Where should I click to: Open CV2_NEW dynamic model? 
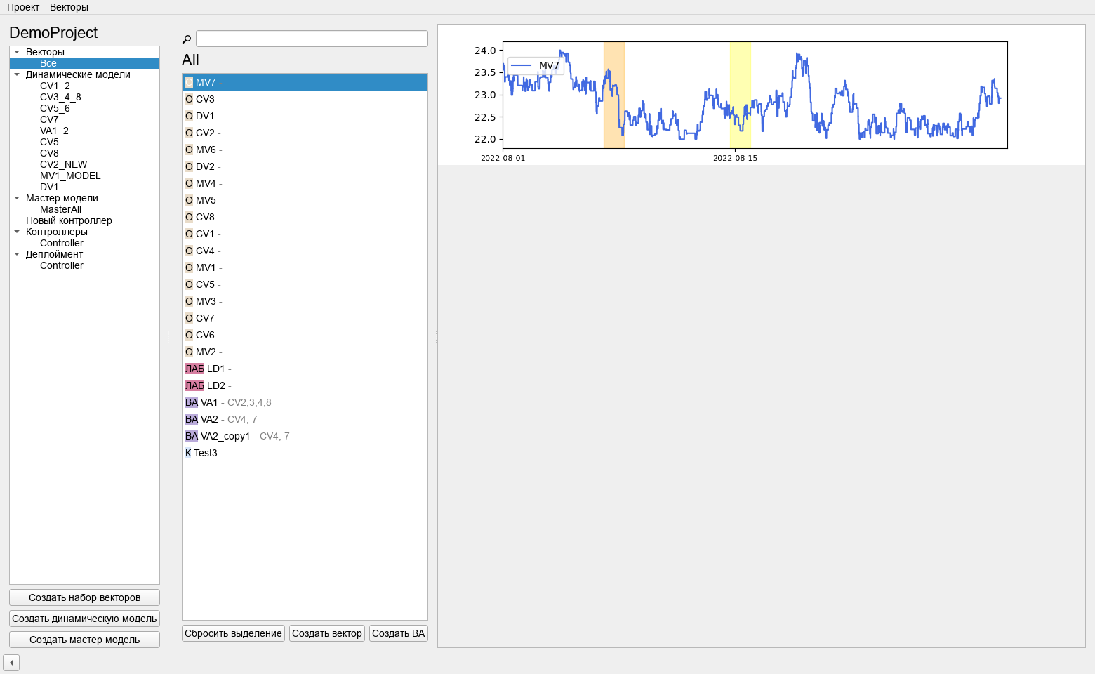63,164
